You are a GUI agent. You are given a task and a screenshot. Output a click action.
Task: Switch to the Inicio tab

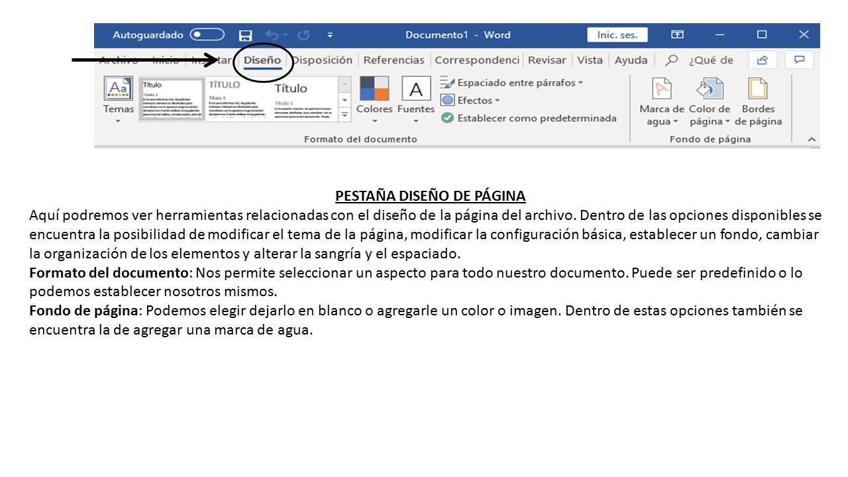tap(166, 60)
